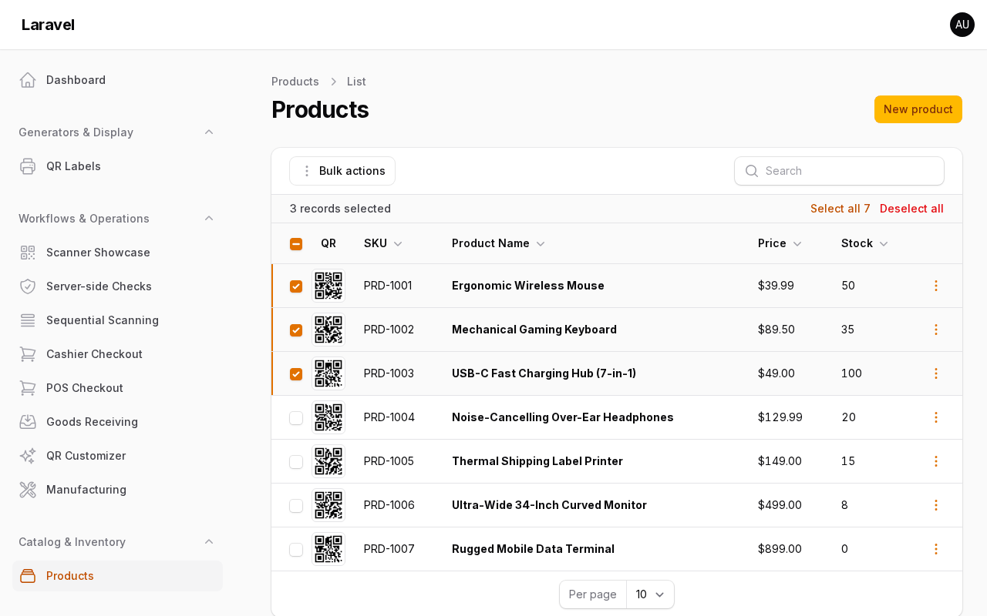Check the Thermal Shipping Label Printer checkbox
This screenshot has height=616, width=987.
[296, 462]
